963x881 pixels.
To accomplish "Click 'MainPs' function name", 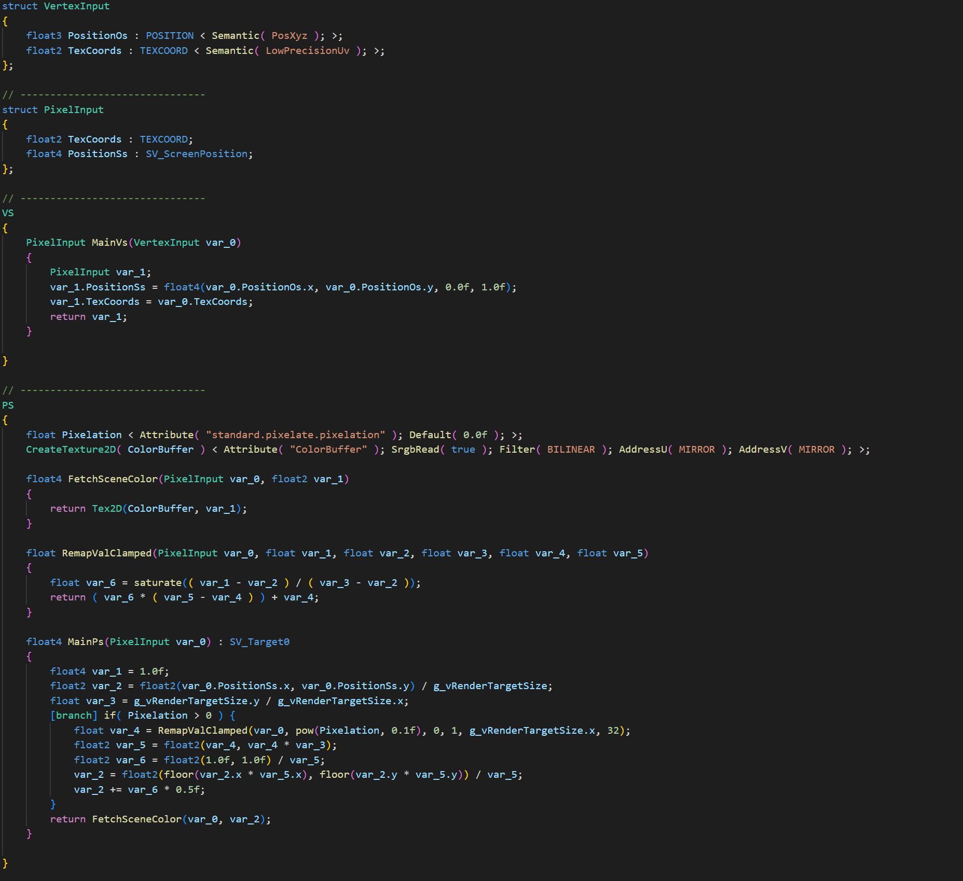I will pos(86,642).
